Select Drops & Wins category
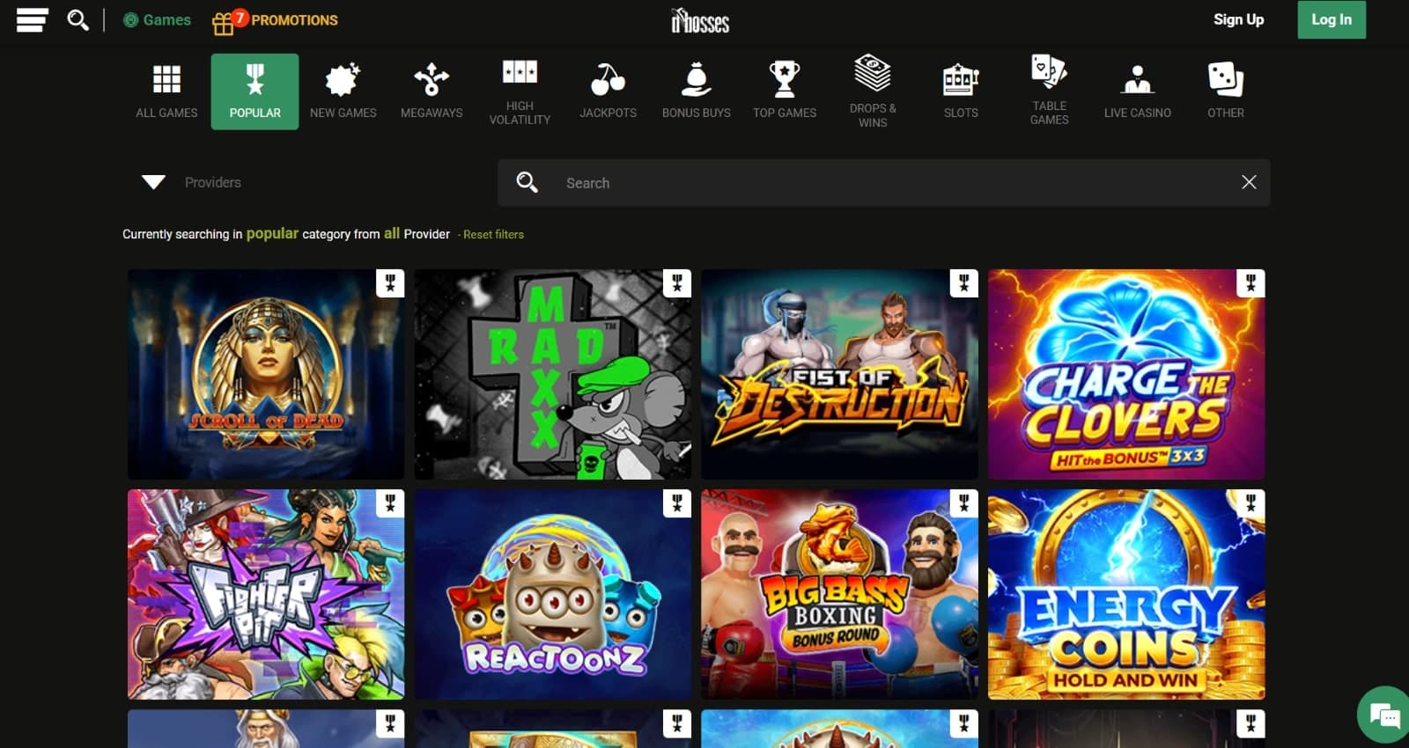 873,92
